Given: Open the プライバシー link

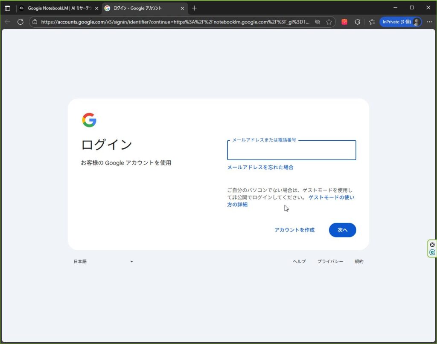Looking at the screenshot, I should click(330, 261).
